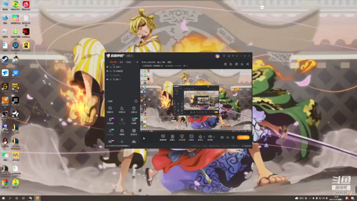Viewport: 357px width, 201px height.
Task: Click the live preview canvas
Action: [196, 100]
